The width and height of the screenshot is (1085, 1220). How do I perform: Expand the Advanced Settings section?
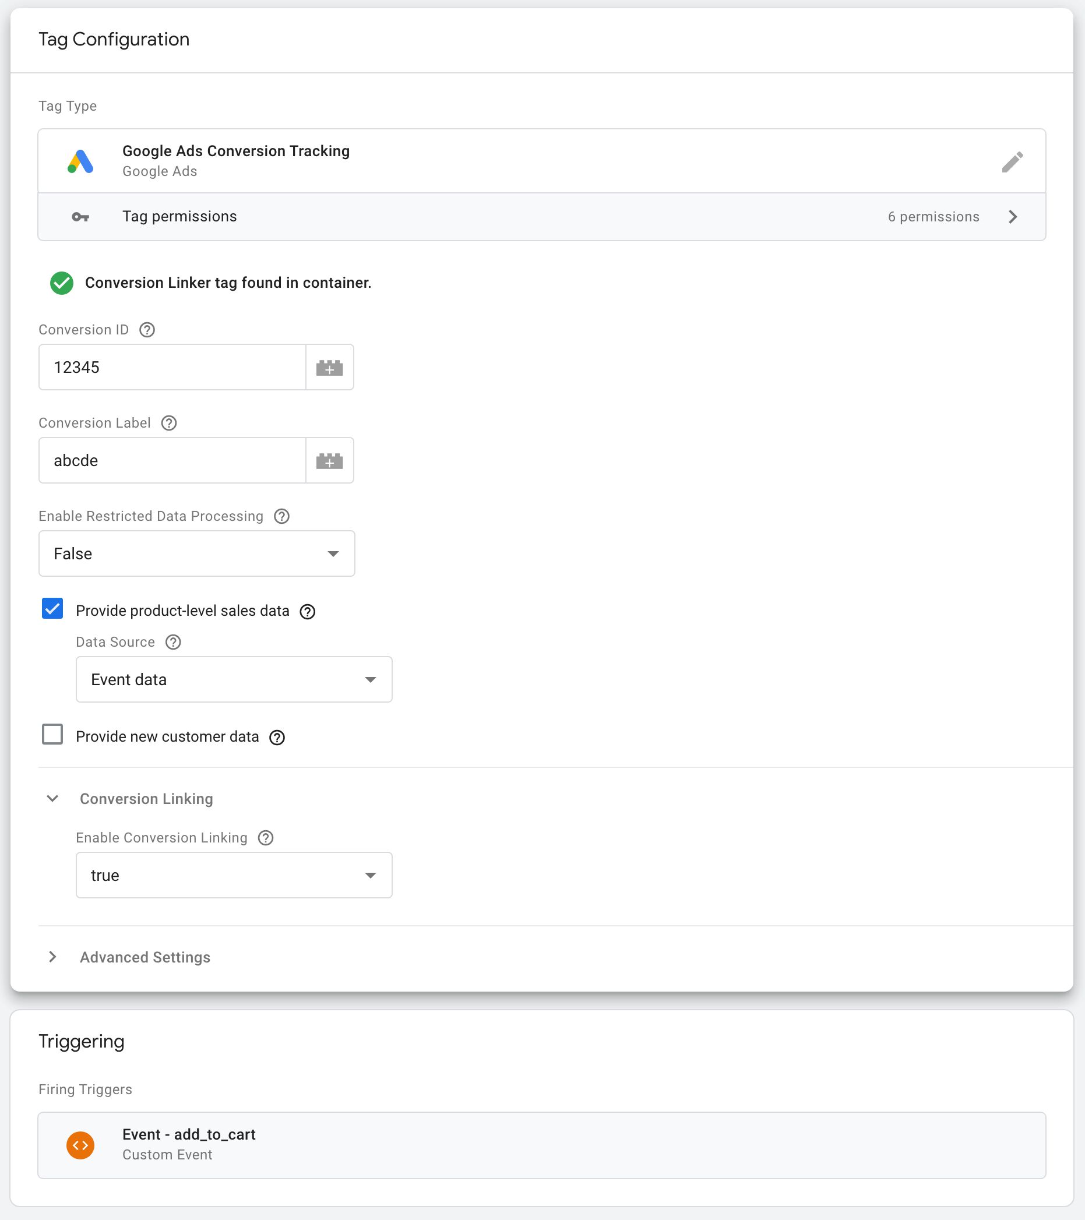[52, 957]
